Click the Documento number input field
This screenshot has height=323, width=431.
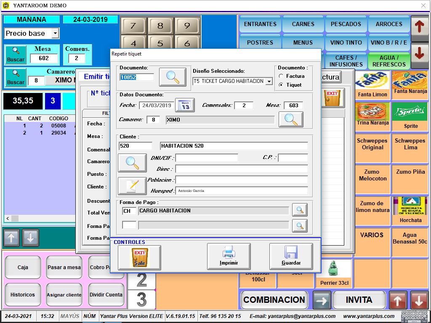[x=137, y=77]
